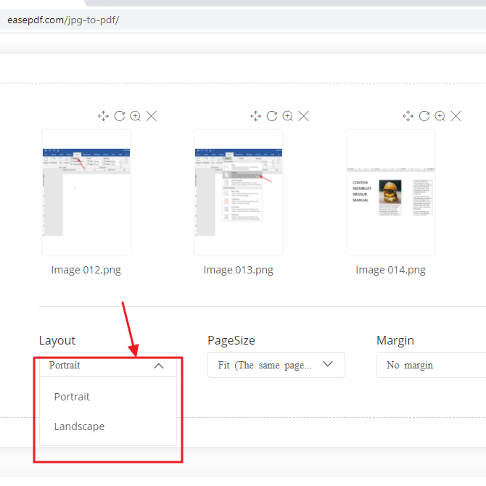This screenshot has width=486, height=486.
Task: Click move icon above Image 013
Action: tap(255, 116)
